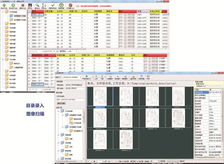The width and height of the screenshot is (224, 164).
Task: Click the green 添加行 (add row) icon
Action: (4, 5)
